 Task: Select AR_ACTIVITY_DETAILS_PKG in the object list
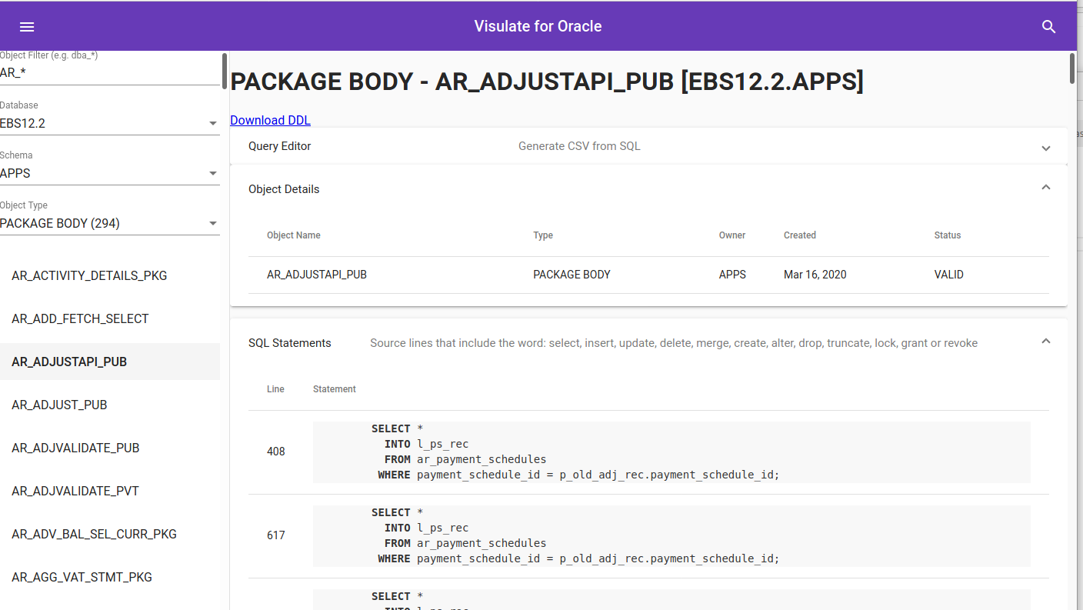tap(110, 275)
